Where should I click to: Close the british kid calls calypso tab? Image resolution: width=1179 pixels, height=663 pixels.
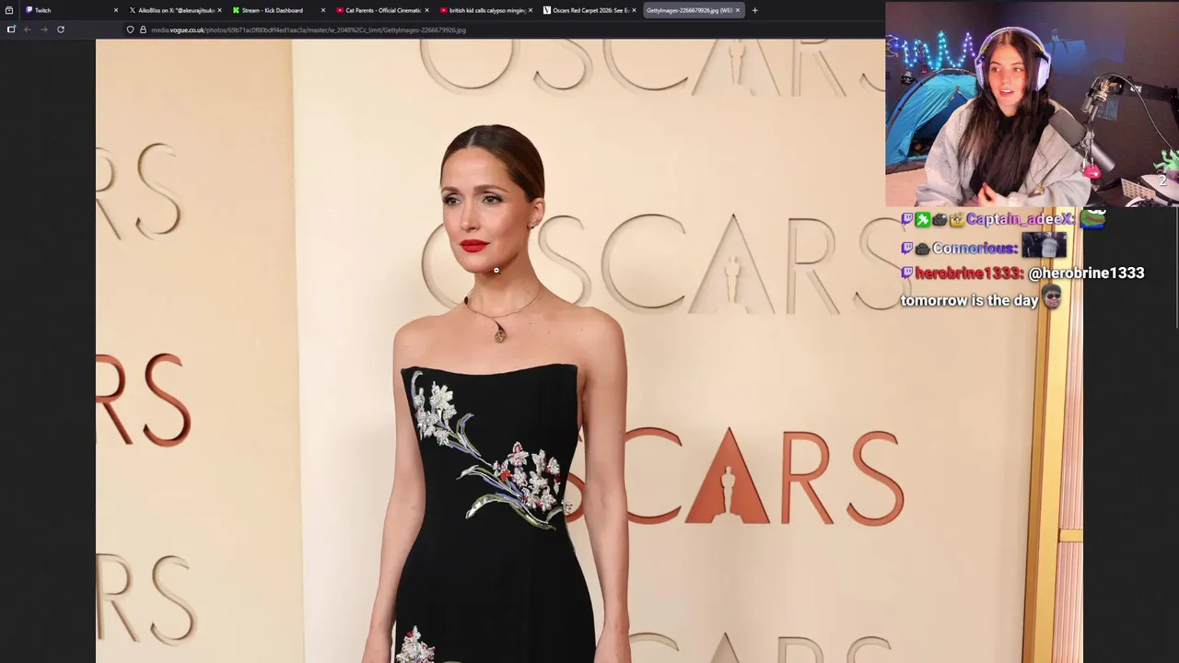530,10
